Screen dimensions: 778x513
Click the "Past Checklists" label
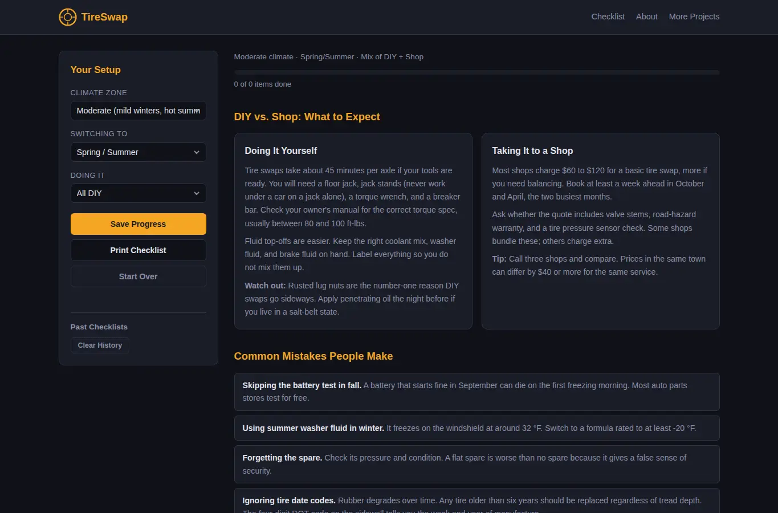click(x=99, y=327)
